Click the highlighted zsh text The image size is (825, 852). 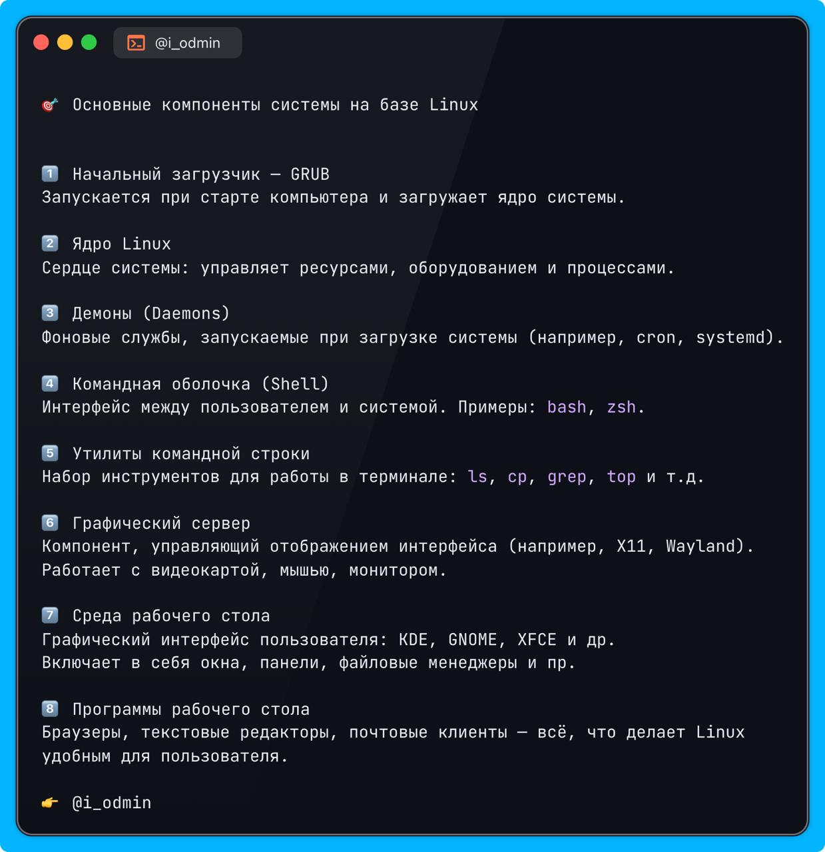pyautogui.click(x=621, y=407)
